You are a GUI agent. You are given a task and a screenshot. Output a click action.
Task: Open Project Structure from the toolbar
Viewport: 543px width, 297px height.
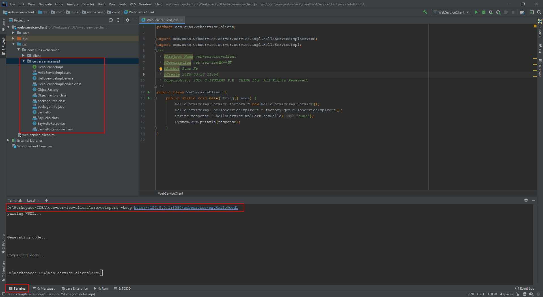[x=522, y=12]
